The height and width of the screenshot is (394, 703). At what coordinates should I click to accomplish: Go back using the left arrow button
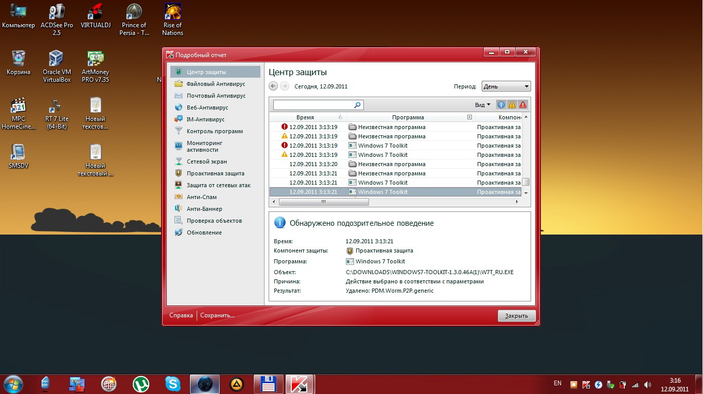click(273, 86)
